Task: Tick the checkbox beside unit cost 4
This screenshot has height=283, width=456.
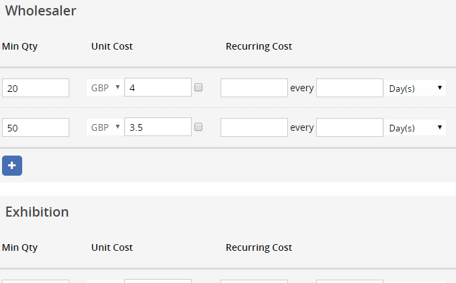Action: pyautogui.click(x=198, y=87)
